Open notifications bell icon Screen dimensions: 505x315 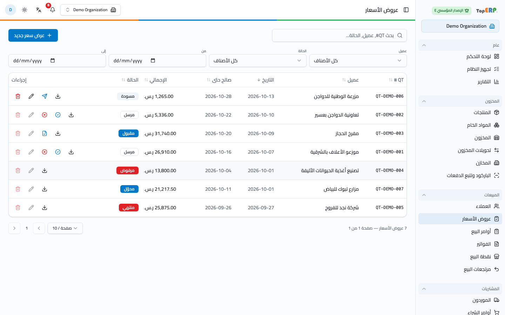[53, 10]
